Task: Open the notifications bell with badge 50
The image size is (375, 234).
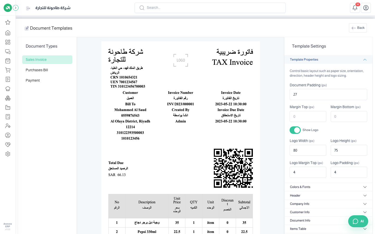Action: click(x=355, y=8)
